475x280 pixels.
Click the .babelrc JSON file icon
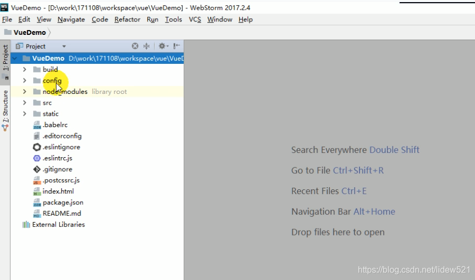pyautogui.click(x=37, y=125)
